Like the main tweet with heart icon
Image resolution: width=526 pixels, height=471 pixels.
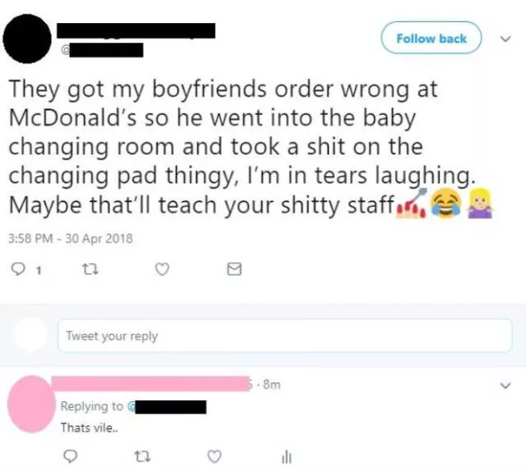click(x=163, y=269)
